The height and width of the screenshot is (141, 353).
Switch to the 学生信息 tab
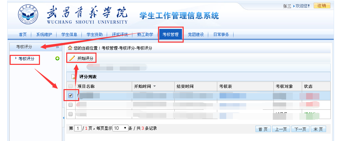(x=69, y=34)
